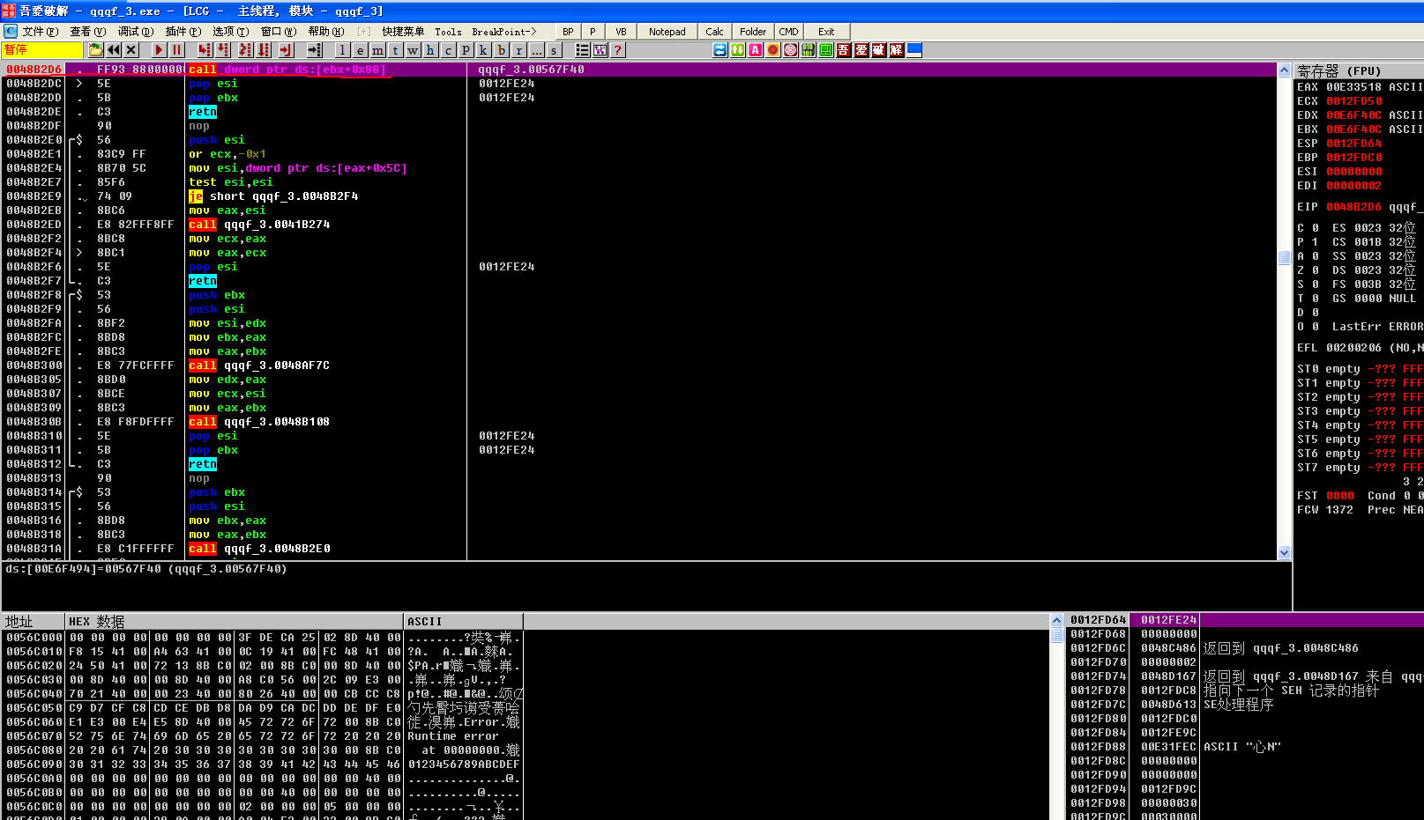Show References with 'r' button
This screenshot has width=1424, height=820.
(x=518, y=50)
